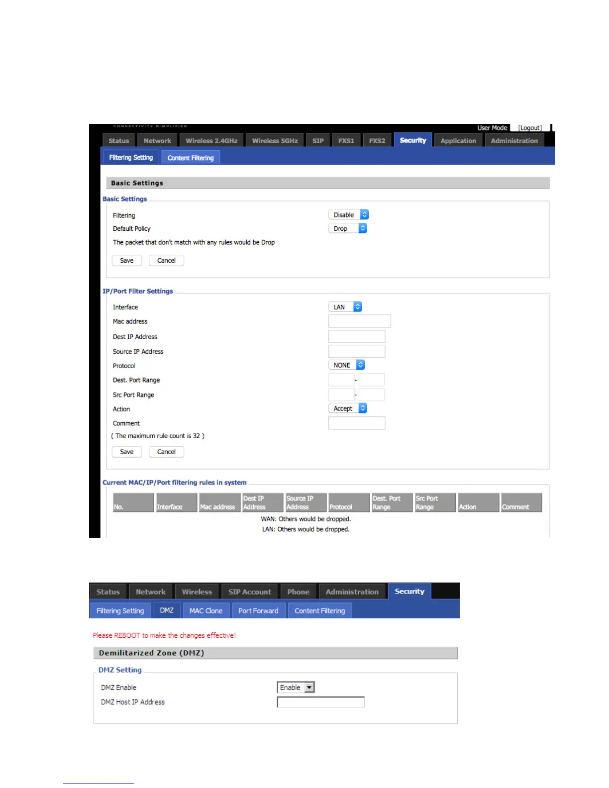Save the IP/Port Filter Settings
The width and height of the screenshot is (609, 788).
(127, 452)
